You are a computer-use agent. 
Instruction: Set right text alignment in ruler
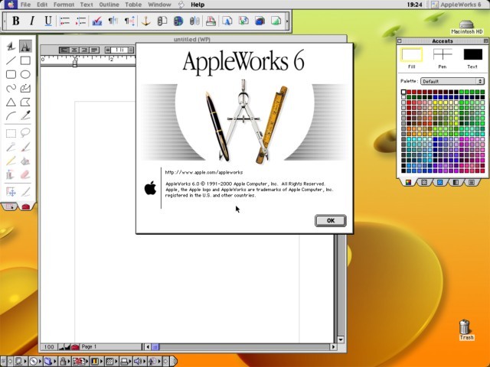(x=83, y=50)
